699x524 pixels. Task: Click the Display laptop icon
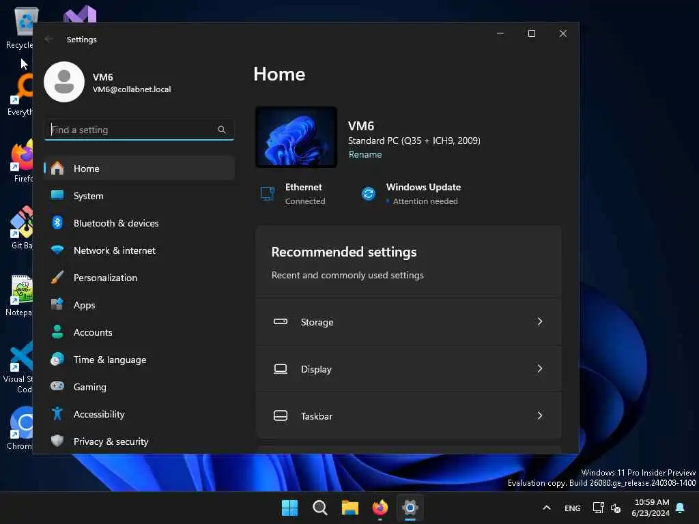tap(281, 369)
